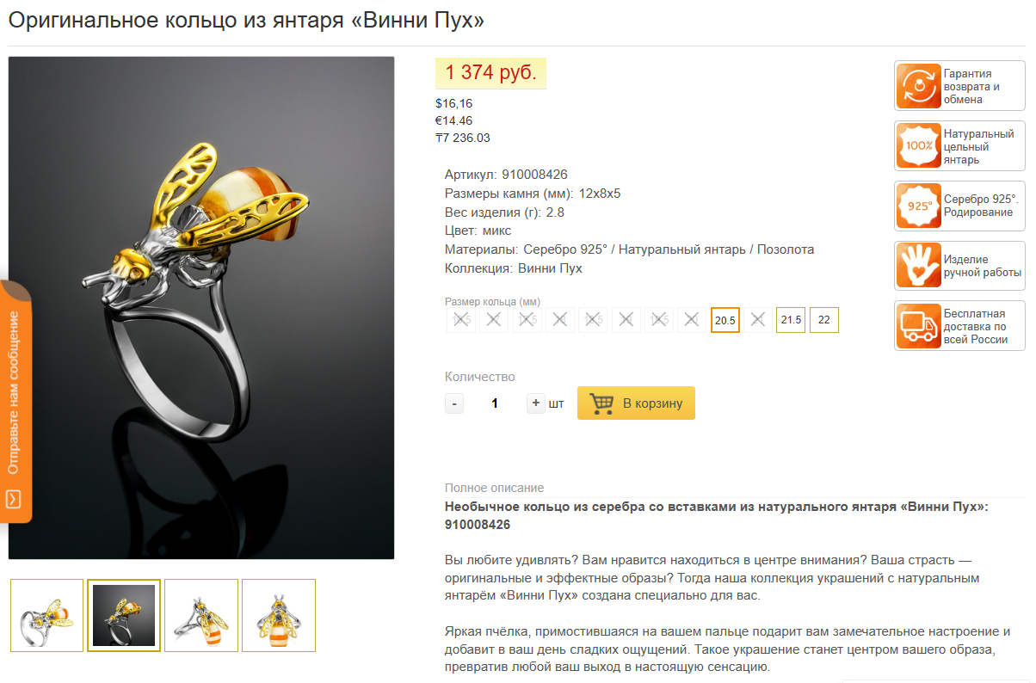
Task: Increase quantity with the plus button
Action: pos(536,403)
